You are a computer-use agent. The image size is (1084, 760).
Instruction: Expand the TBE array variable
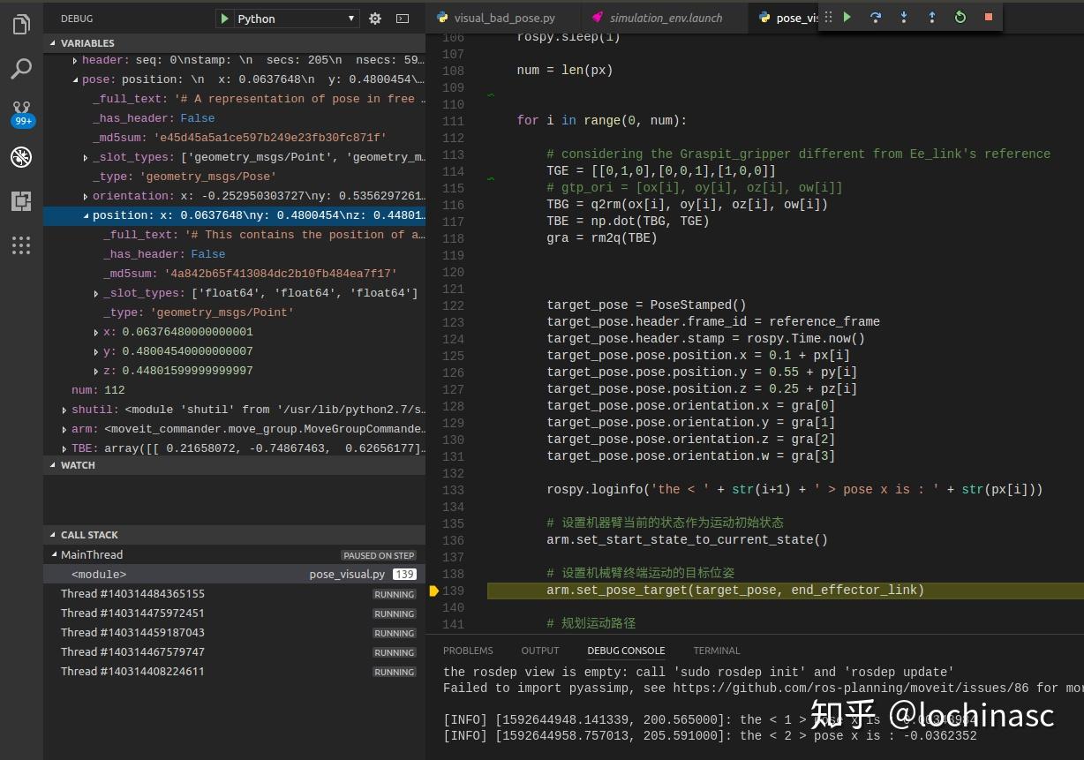click(234, 448)
